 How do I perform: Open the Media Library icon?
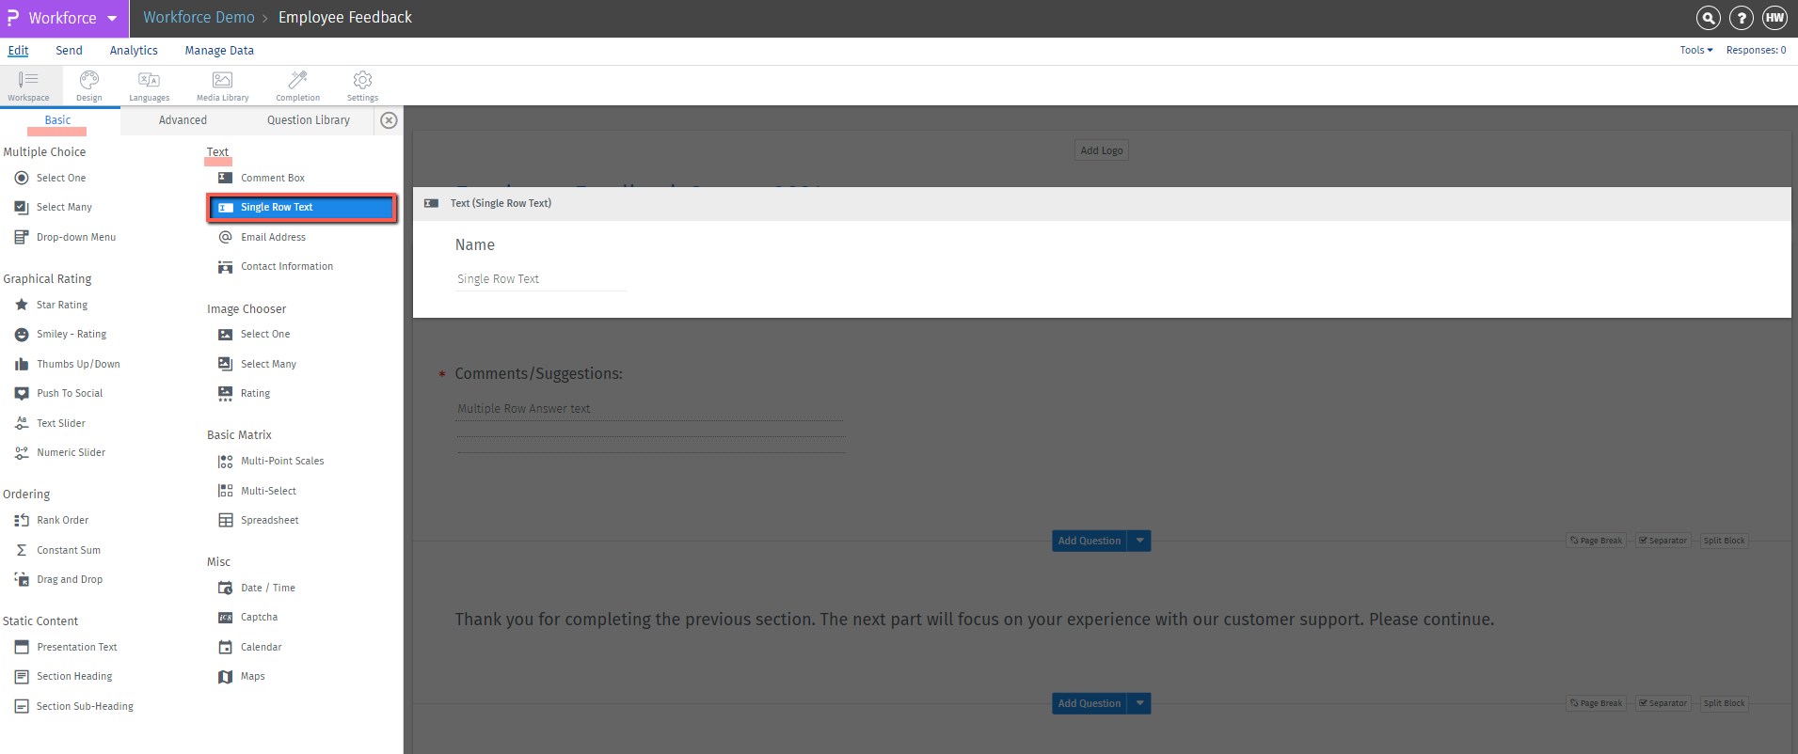223,86
